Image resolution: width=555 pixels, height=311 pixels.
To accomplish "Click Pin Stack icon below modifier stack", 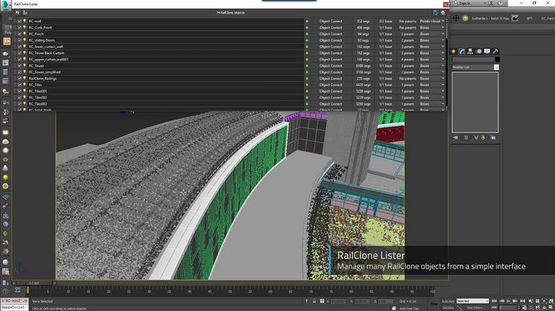I will 456,137.
